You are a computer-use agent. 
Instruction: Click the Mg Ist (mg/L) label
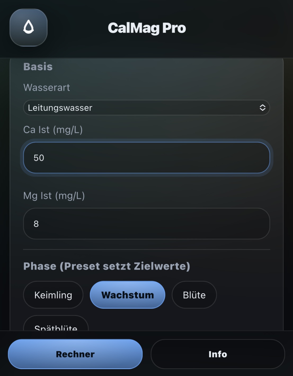tap(54, 196)
